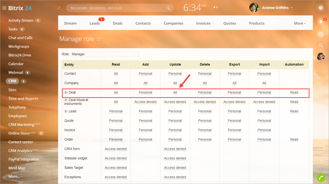Open Time and Reports
Screen dimensions: 329x184
click(x=23, y=98)
